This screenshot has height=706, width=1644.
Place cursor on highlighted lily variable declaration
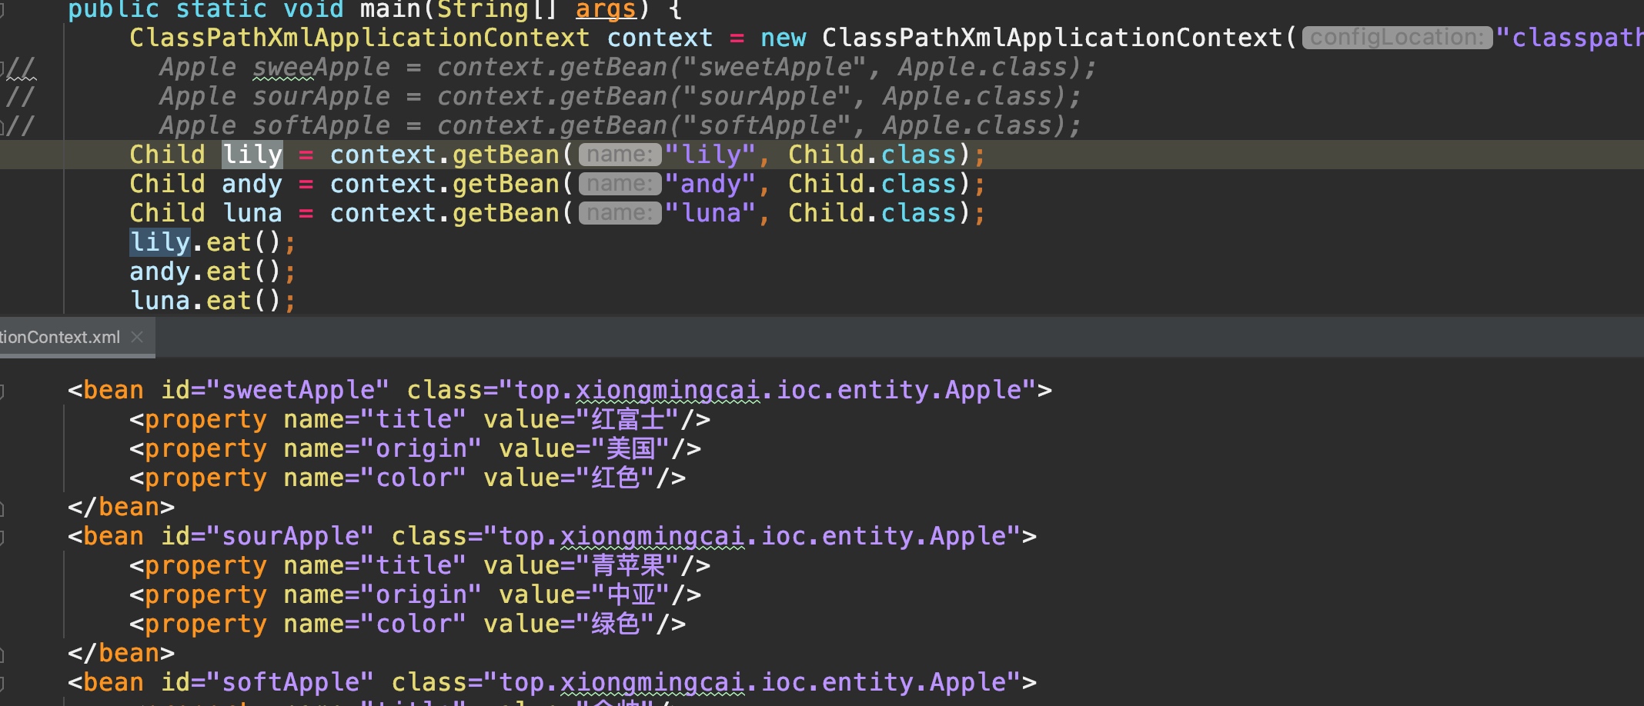click(x=252, y=155)
